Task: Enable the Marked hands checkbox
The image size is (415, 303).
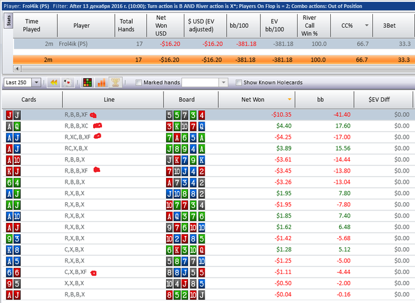Action: coord(138,83)
